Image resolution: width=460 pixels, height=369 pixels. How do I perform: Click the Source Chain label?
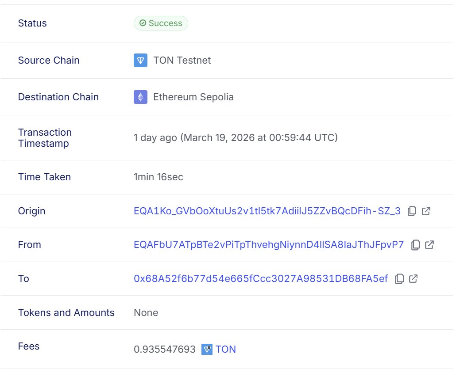tap(49, 61)
